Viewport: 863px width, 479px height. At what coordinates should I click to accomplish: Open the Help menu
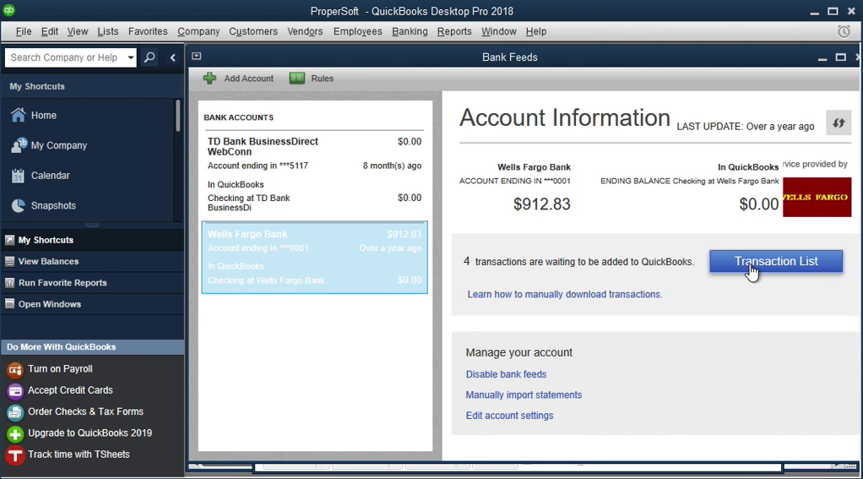pos(536,31)
